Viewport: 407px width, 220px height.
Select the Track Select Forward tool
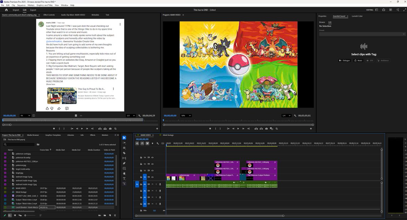click(x=124, y=143)
